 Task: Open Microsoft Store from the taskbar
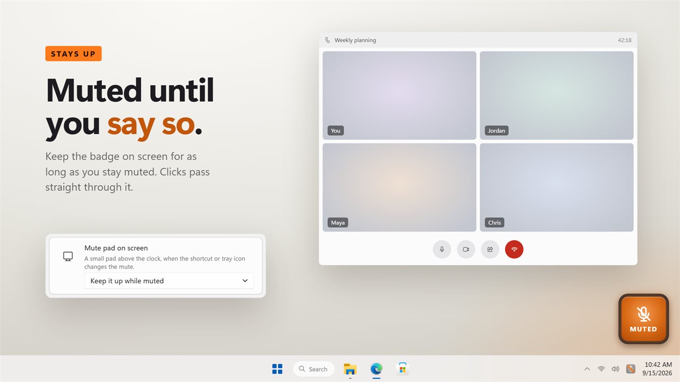click(403, 369)
